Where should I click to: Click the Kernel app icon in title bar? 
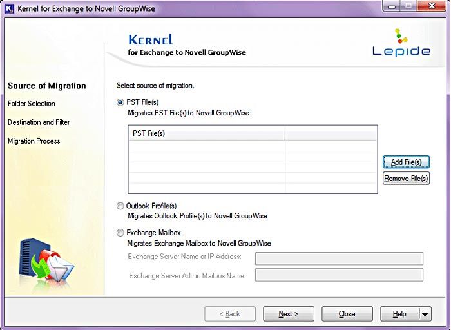tap(9, 8)
